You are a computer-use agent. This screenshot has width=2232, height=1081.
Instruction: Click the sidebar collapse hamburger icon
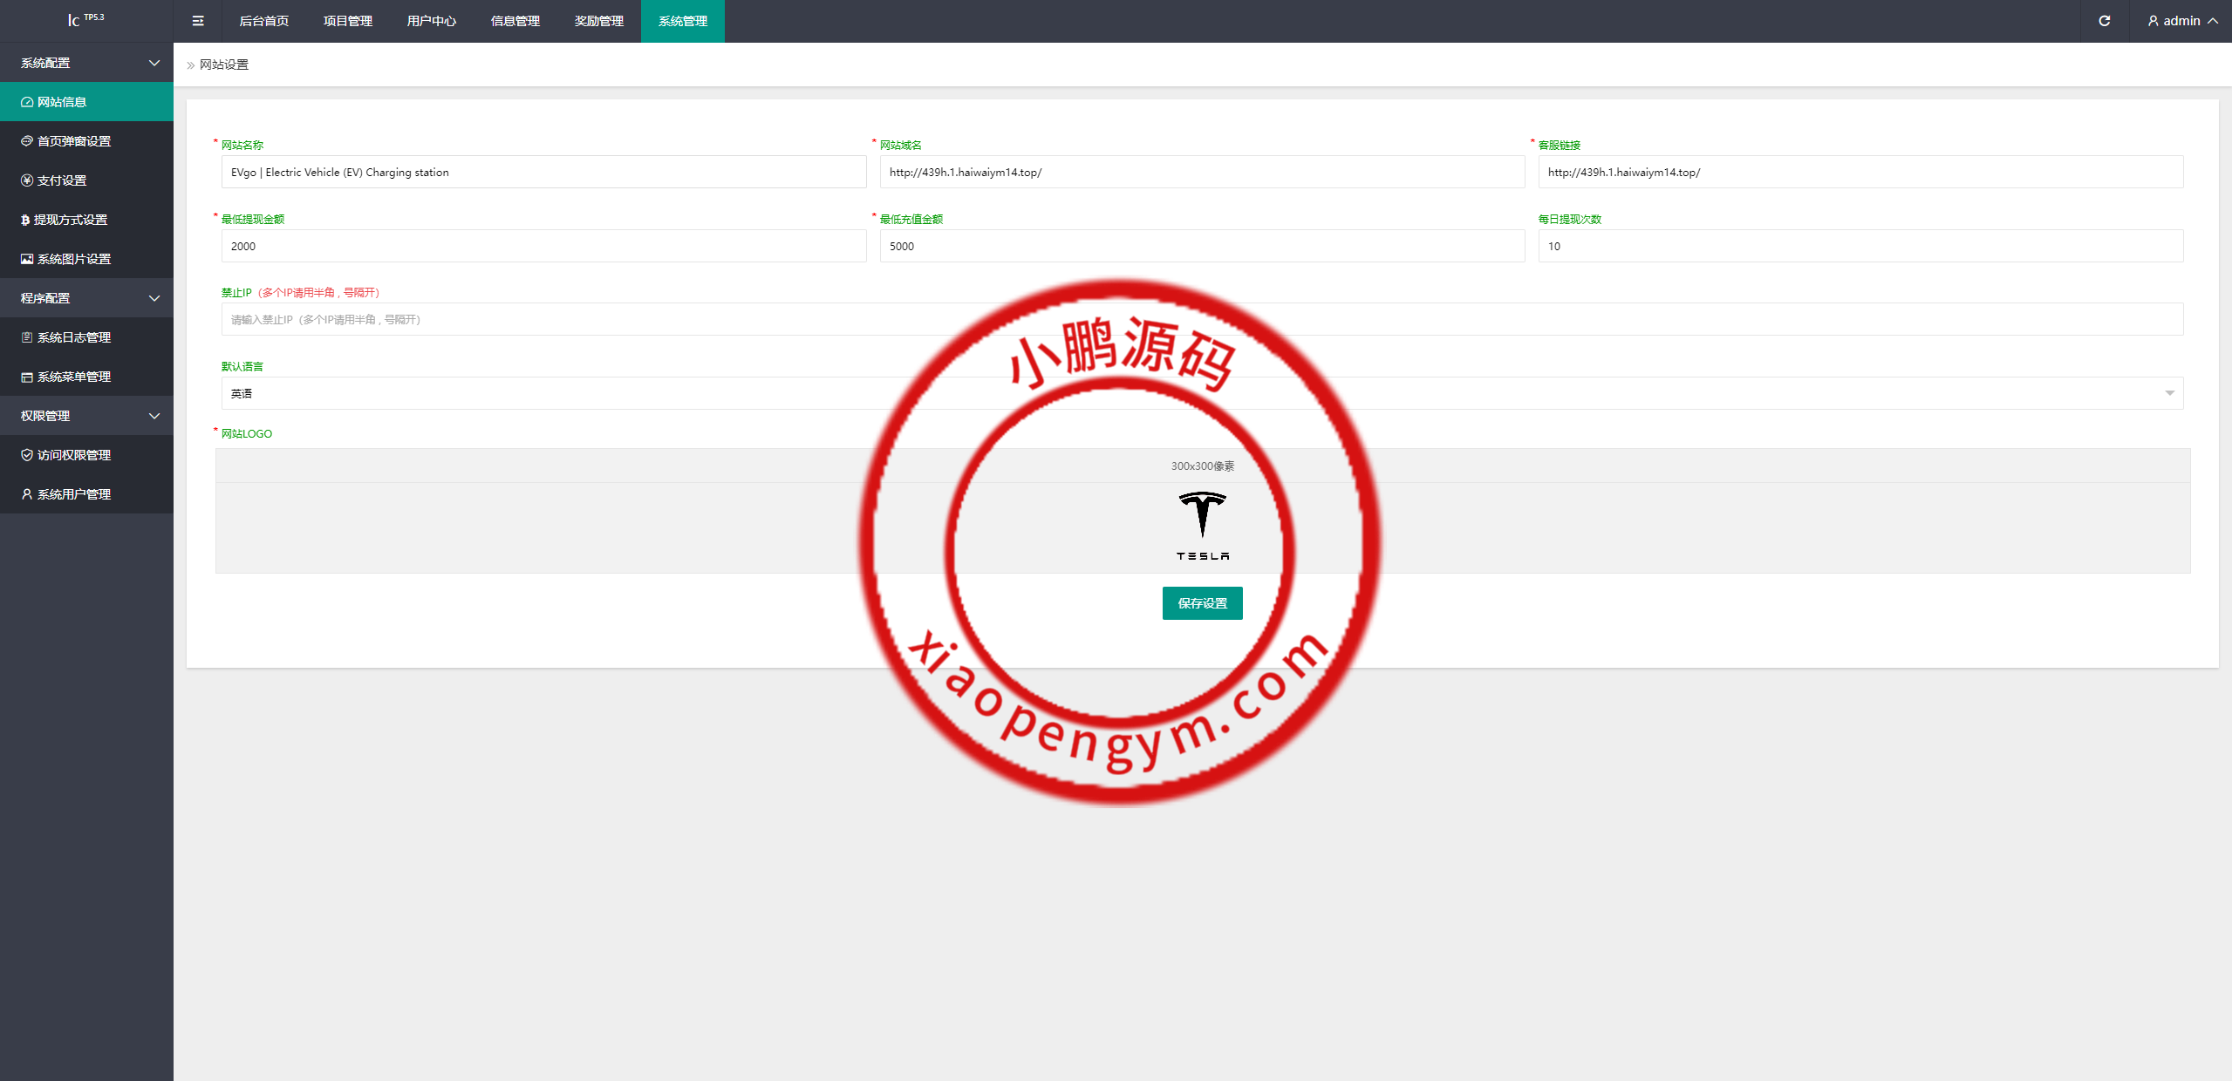coord(198,21)
